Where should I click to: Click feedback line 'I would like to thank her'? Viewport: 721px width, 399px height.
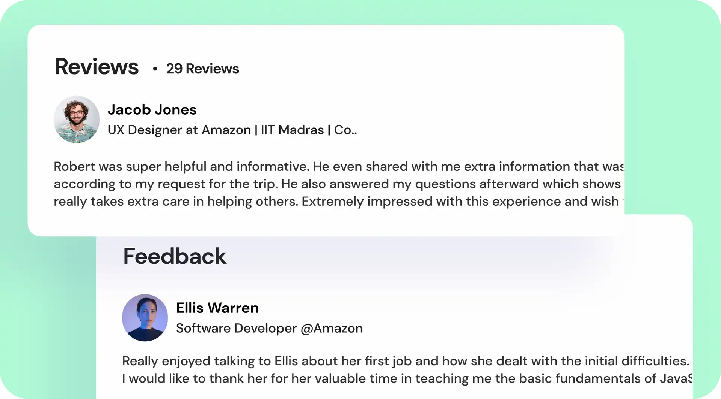click(x=407, y=379)
